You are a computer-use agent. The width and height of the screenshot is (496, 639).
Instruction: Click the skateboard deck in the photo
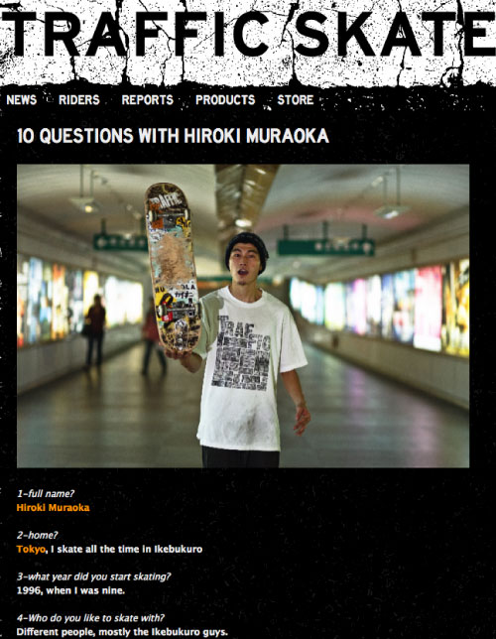pos(174,267)
